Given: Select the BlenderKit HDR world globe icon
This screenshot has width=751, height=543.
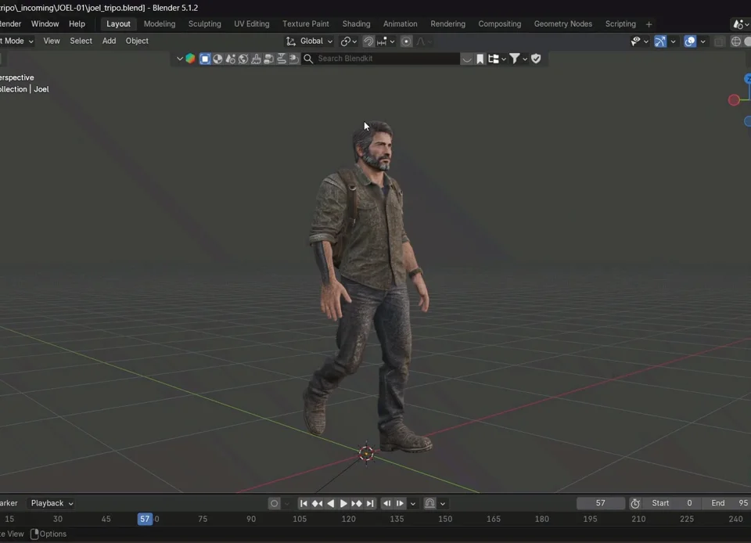Looking at the screenshot, I should [x=243, y=59].
